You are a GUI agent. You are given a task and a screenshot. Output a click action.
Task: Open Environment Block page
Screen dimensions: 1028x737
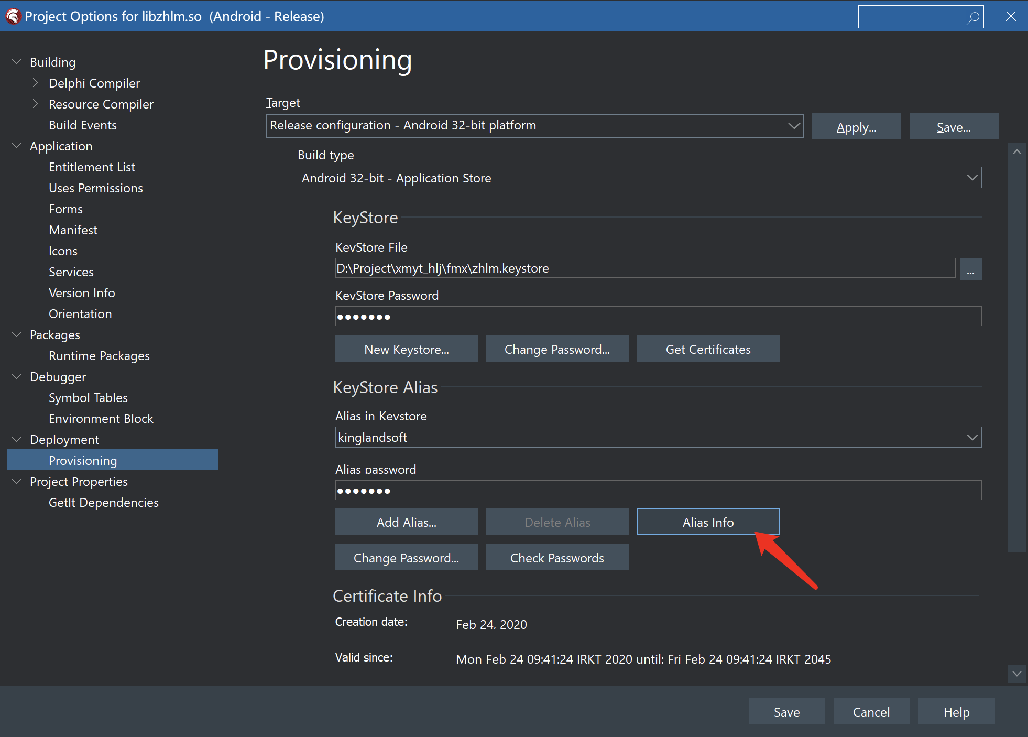click(x=101, y=419)
